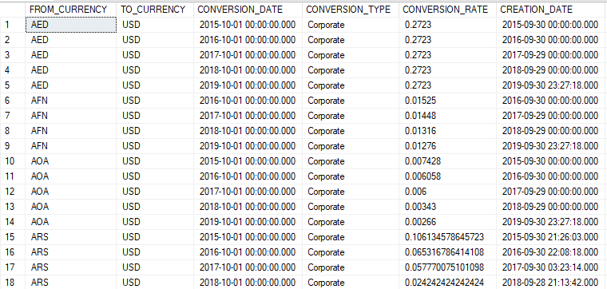Click the AOA cell in row 14

pyautogui.click(x=71, y=222)
